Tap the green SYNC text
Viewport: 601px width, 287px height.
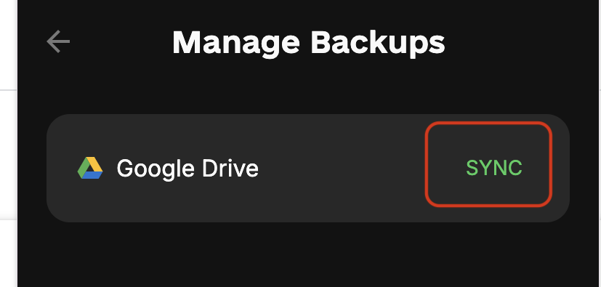pyautogui.click(x=493, y=168)
